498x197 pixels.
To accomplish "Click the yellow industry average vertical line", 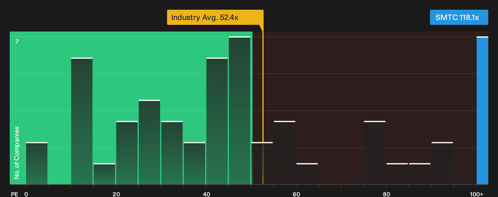I will pyautogui.click(x=263, y=105).
